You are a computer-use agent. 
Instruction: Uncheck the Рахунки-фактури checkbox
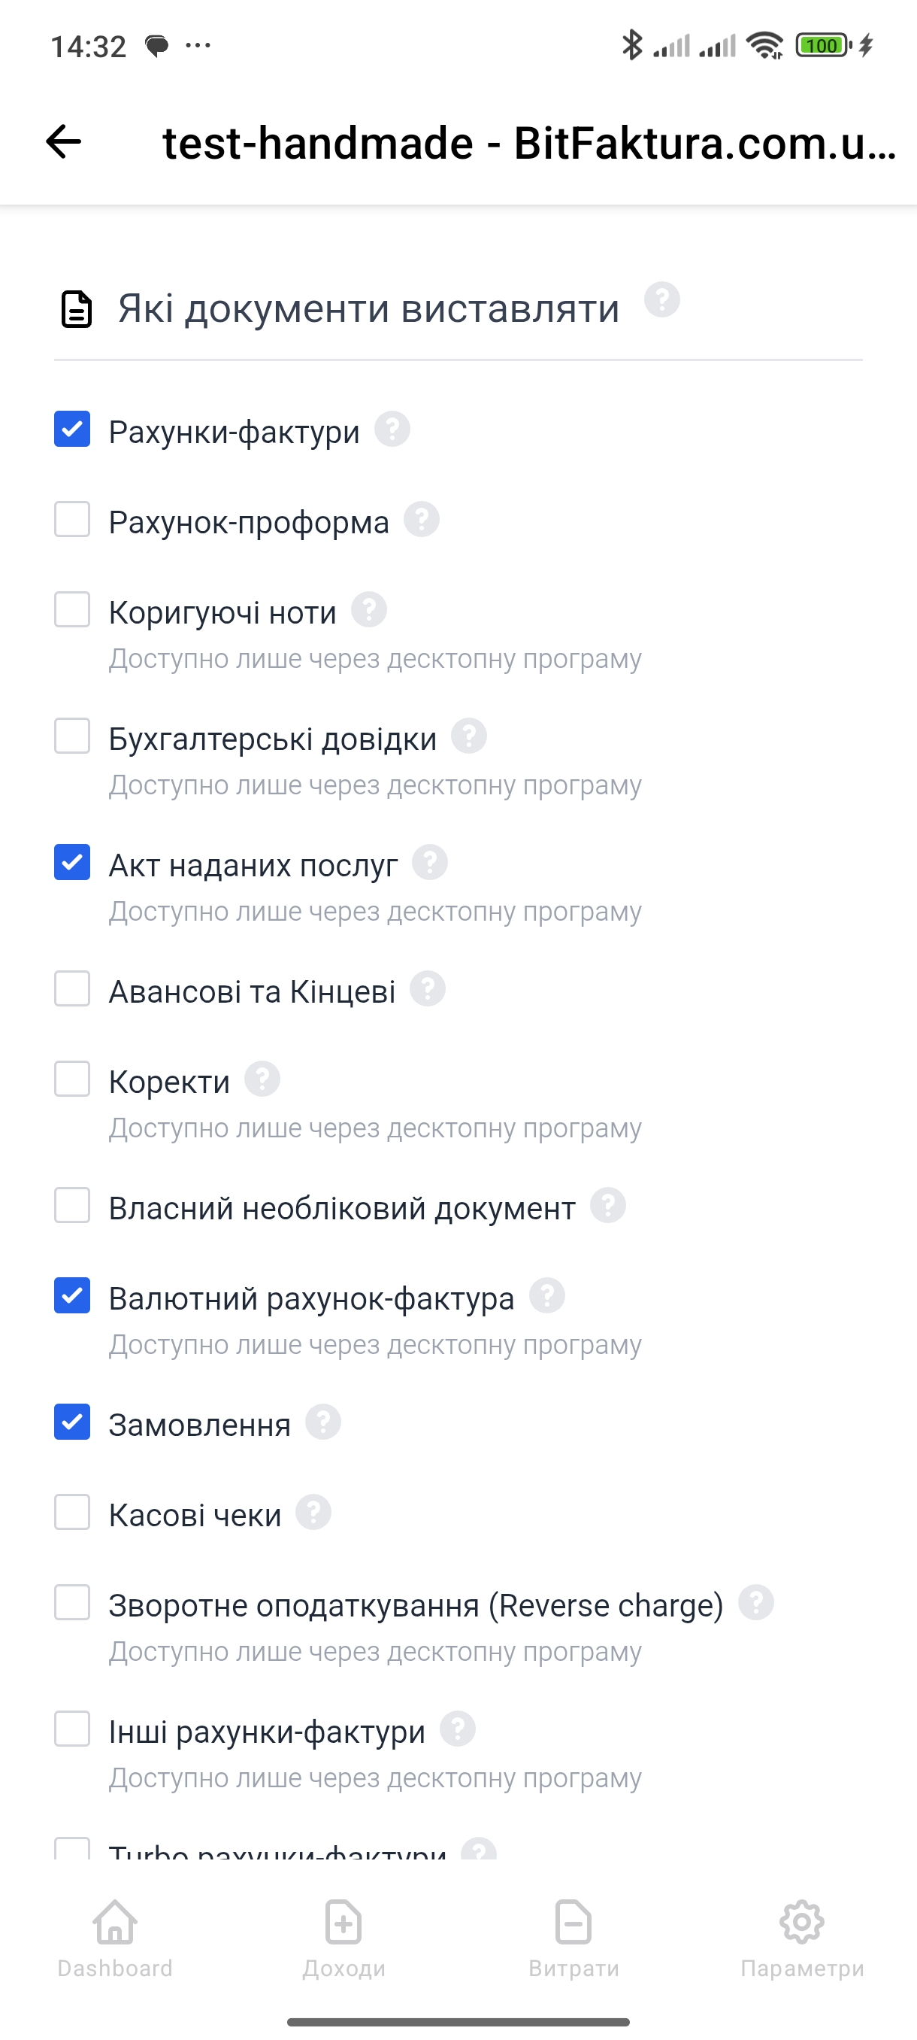pos(72,430)
